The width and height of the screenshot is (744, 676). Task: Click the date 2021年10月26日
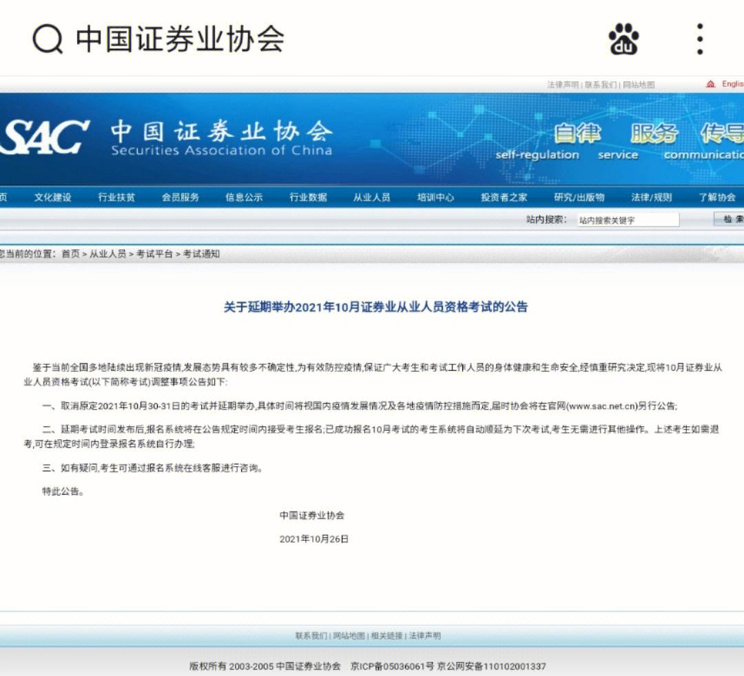click(313, 539)
